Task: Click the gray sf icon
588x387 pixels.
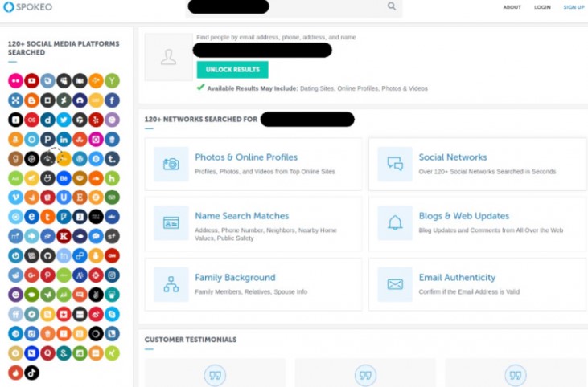Action: click(112, 236)
